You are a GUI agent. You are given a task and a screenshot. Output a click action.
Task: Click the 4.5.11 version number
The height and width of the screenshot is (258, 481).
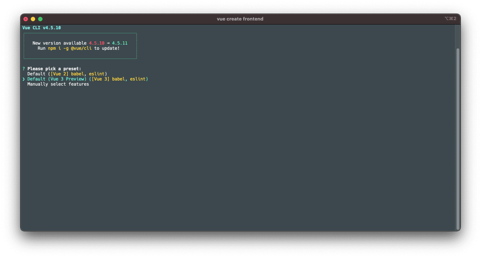click(x=121, y=43)
